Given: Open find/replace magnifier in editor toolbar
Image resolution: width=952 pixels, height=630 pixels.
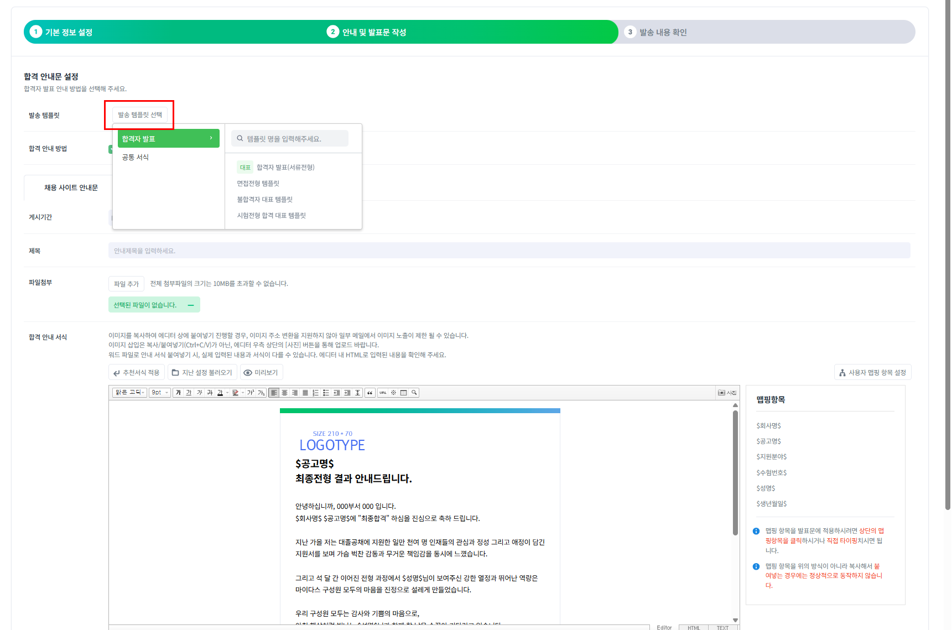Looking at the screenshot, I should coord(414,393).
